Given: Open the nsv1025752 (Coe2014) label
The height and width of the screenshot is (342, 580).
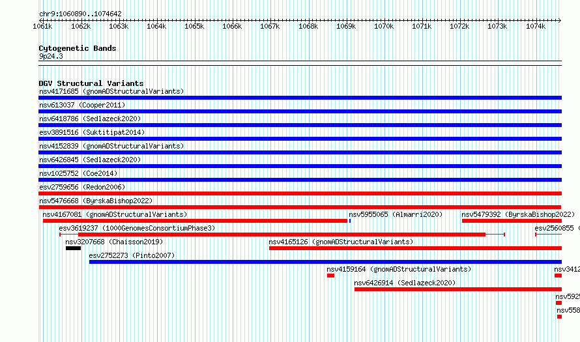Looking at the screenshot, I should (78, 173).
